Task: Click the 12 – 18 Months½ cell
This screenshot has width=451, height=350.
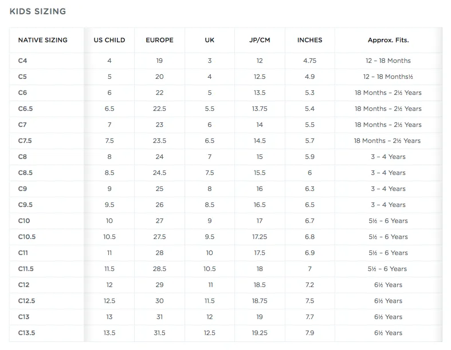Action: tap(388, 77)
